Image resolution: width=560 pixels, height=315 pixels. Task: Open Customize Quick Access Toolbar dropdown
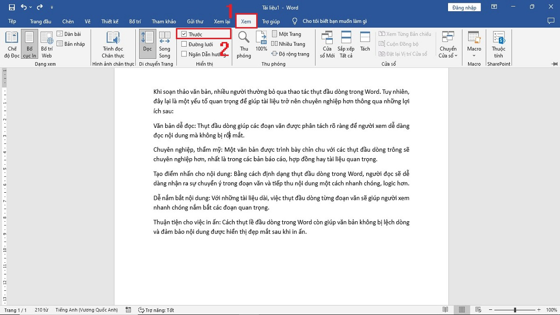point(52,7)
